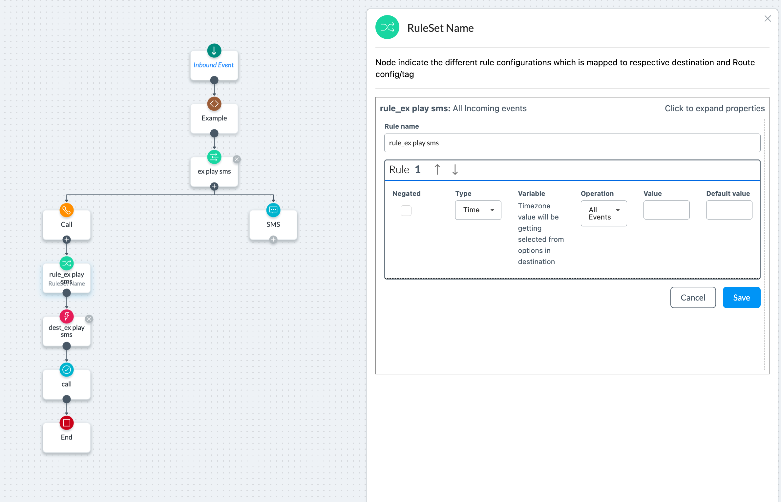Click the Default value input field
The width and height of the screenshot is (781, 502).
pyautogui.click(x=729, y=210)
